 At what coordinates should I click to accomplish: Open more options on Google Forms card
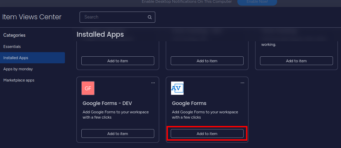pos(242,83)
